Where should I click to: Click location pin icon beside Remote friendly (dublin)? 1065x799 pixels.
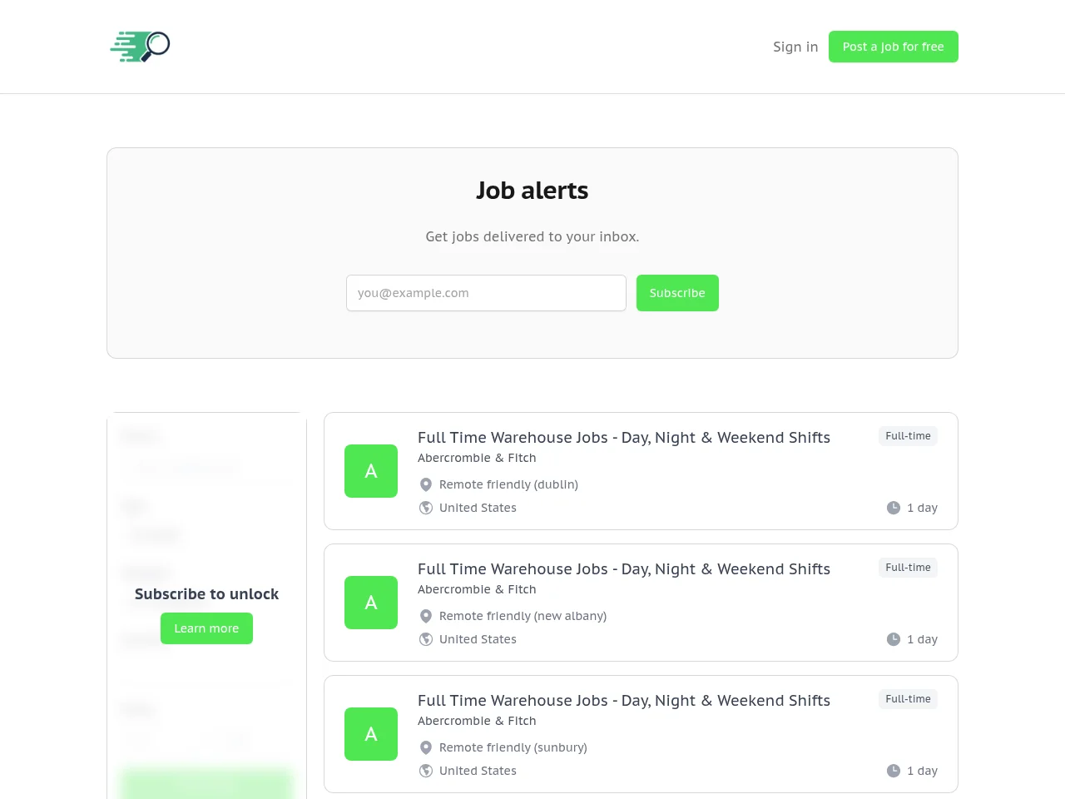tap(426, 484)
